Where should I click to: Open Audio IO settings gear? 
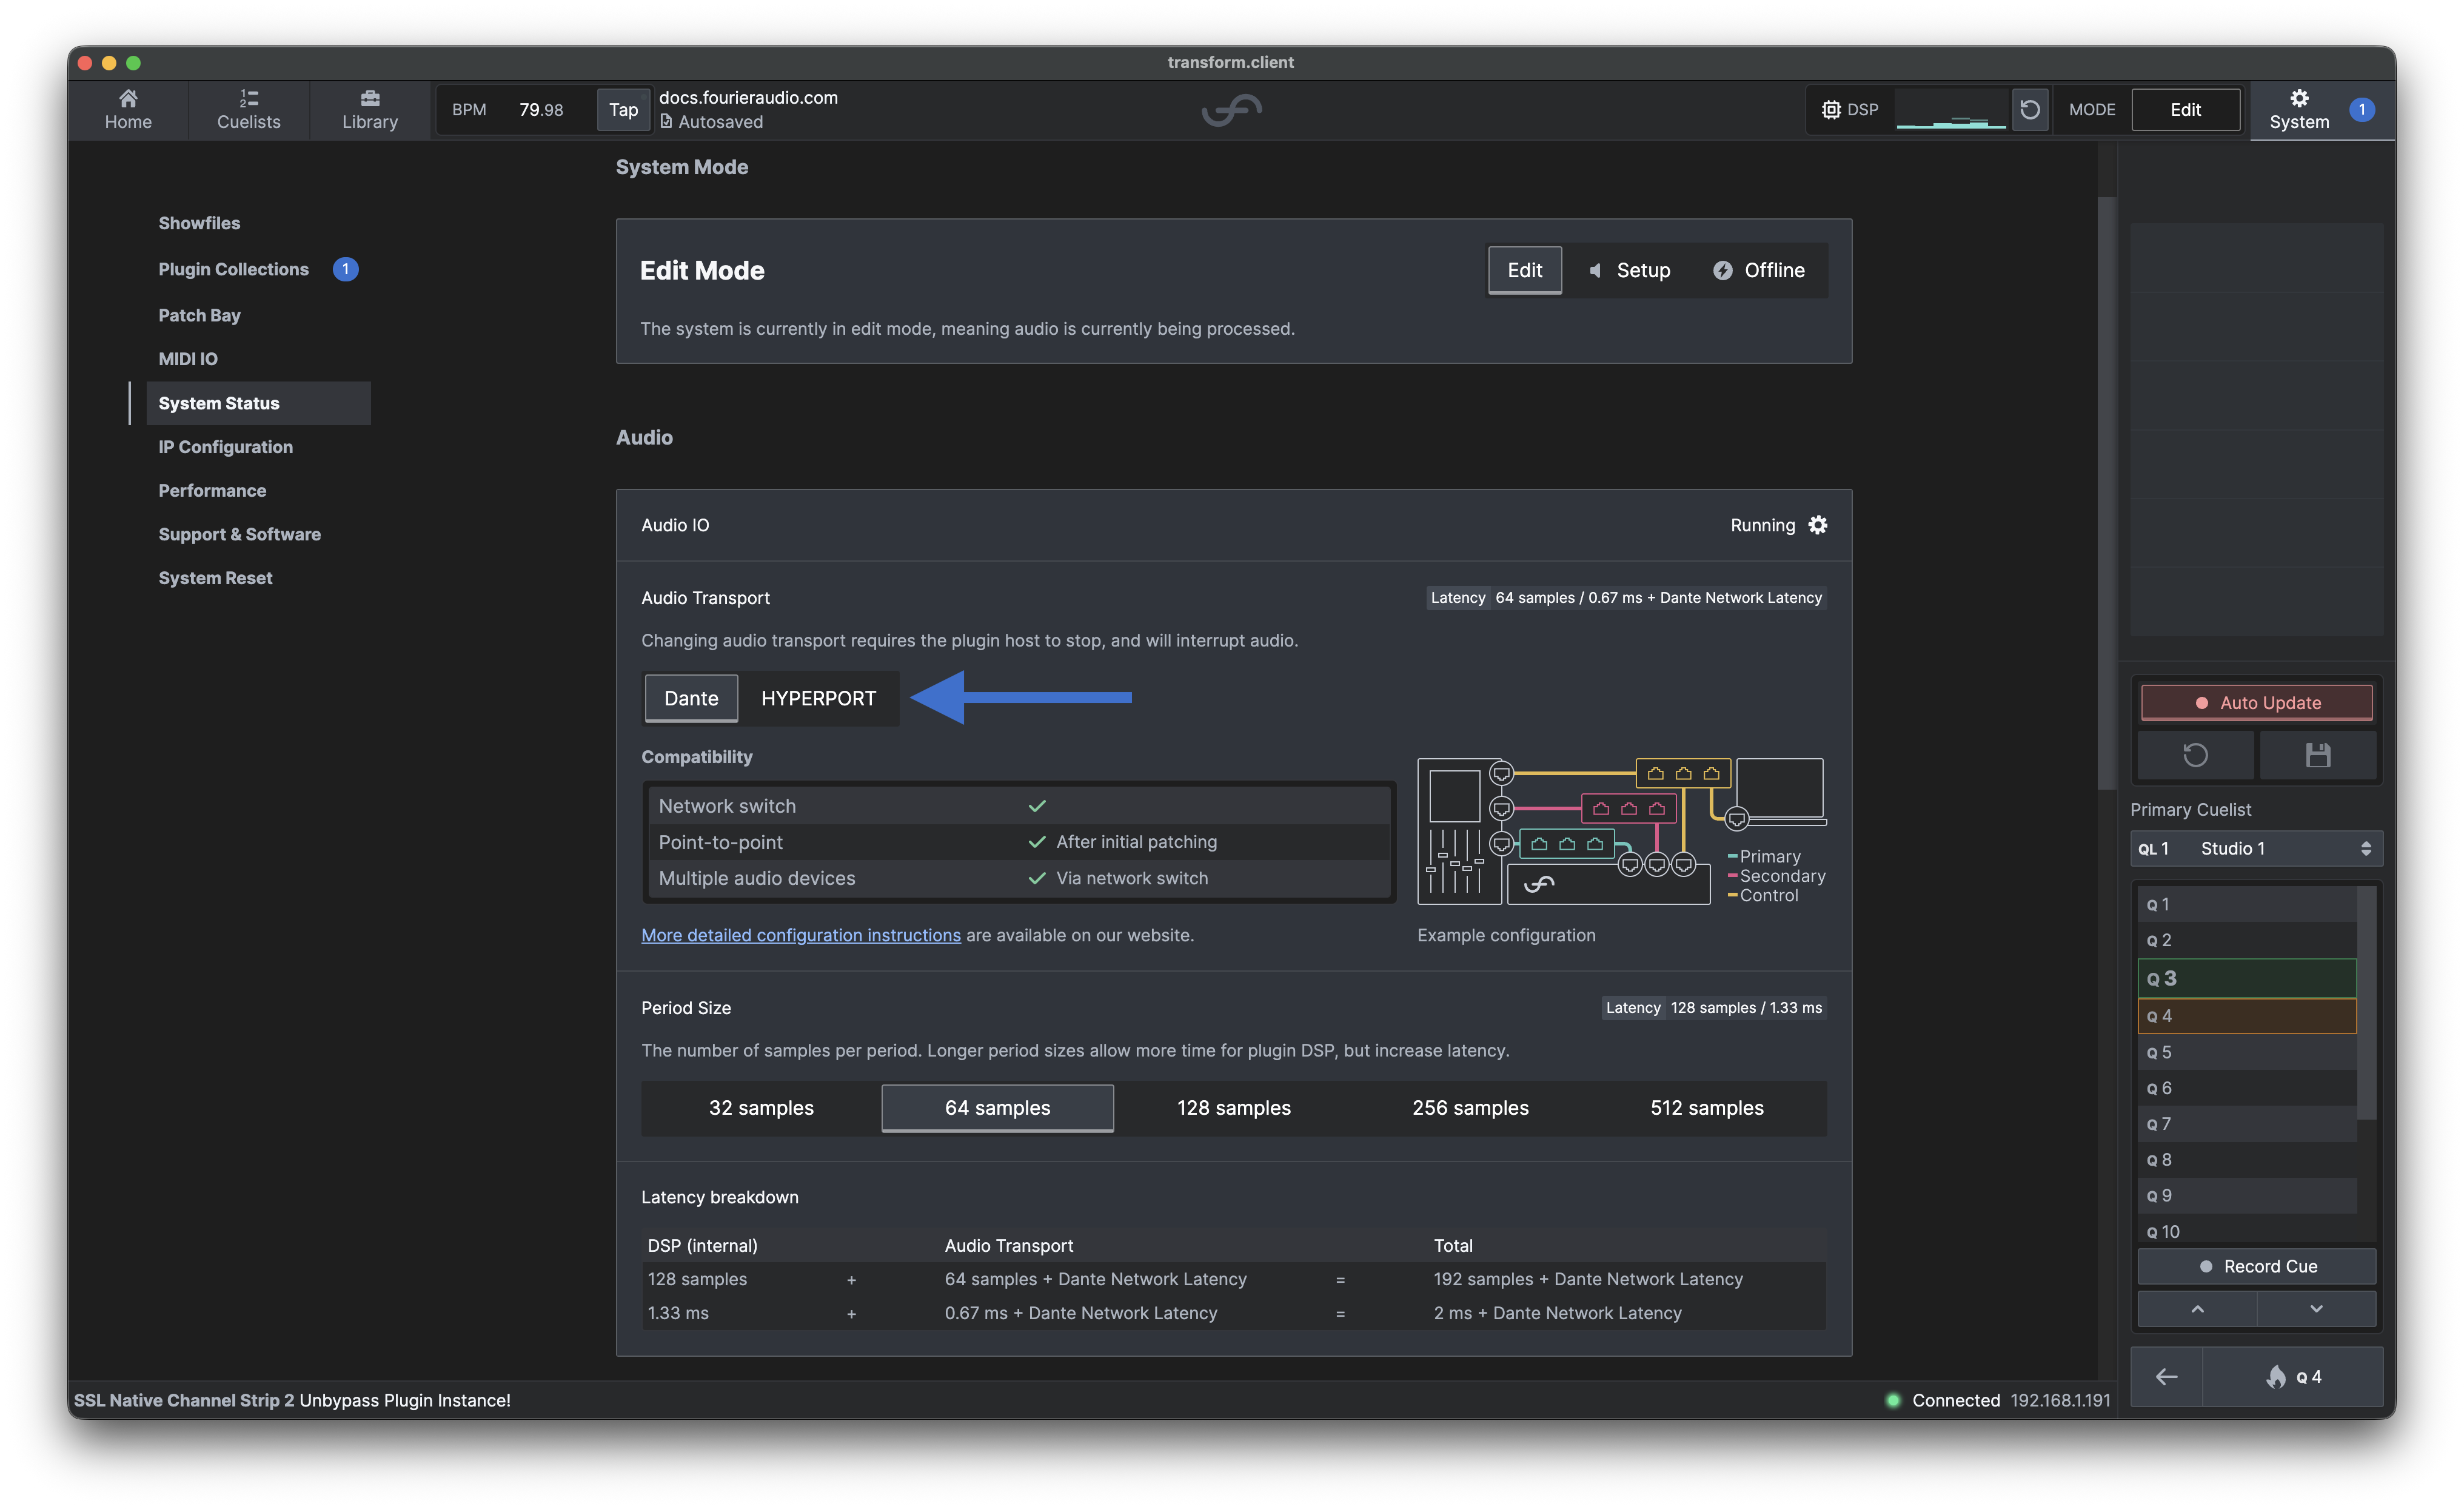click(x=1817, y=525)
